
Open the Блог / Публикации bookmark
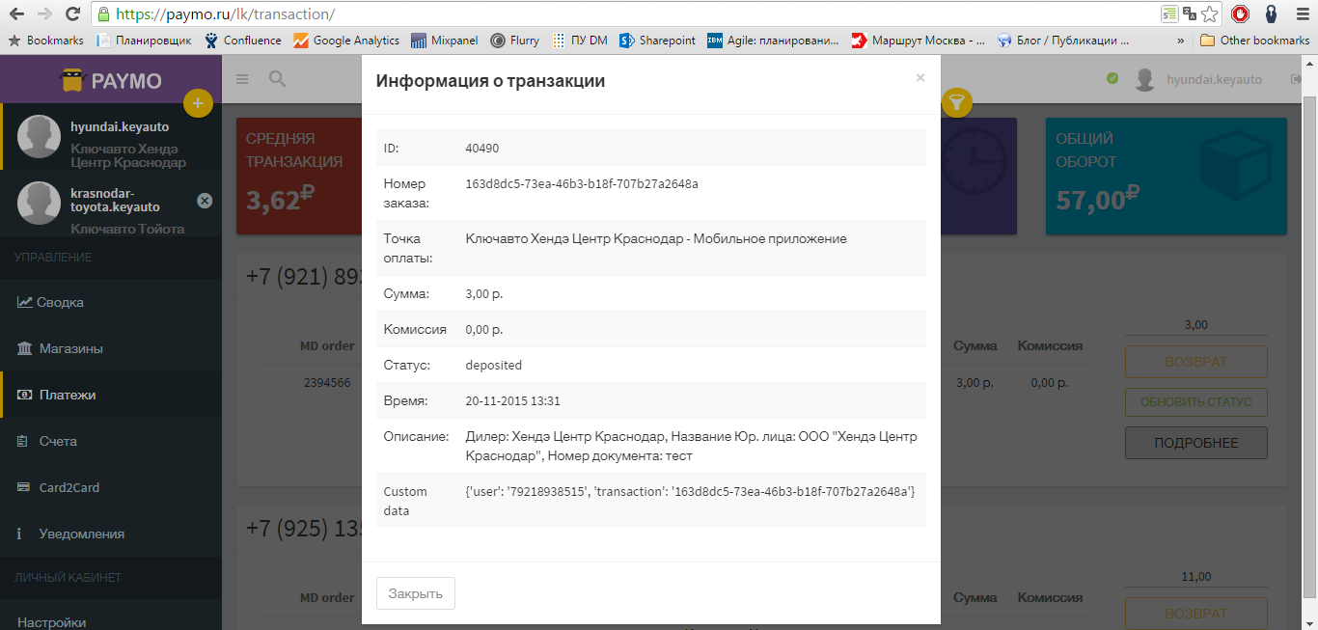tap(1063, 41)
